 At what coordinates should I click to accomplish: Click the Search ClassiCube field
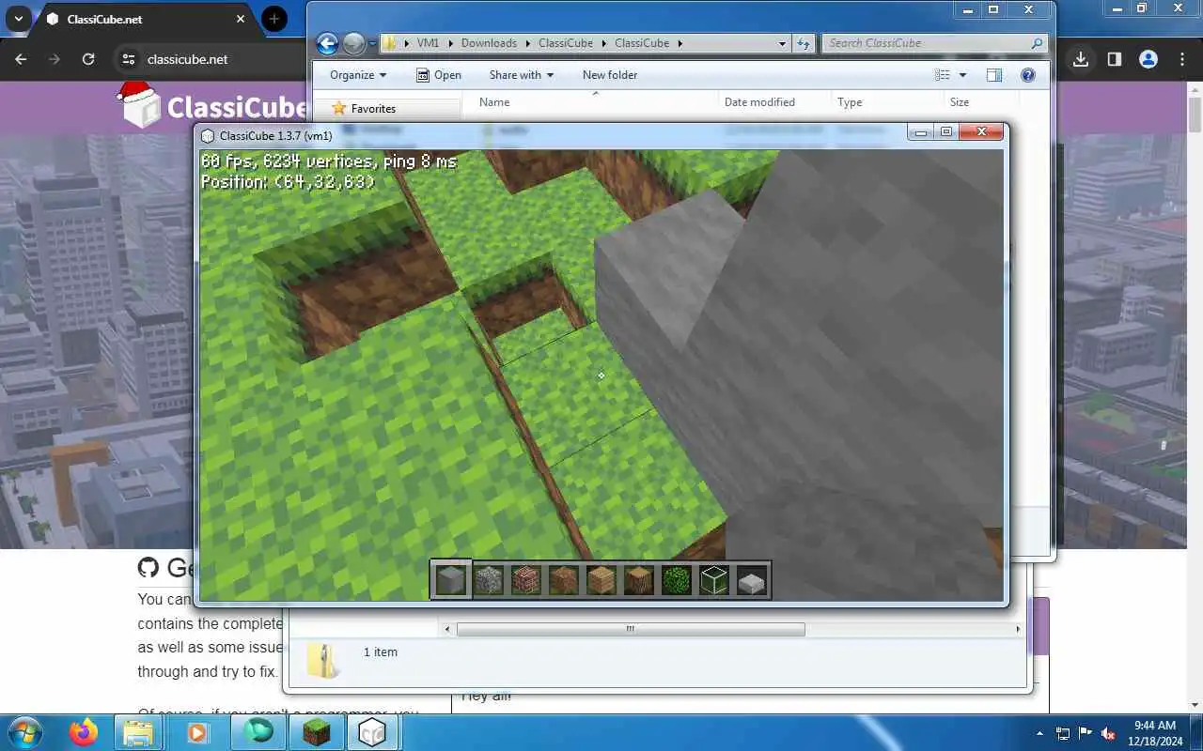pos(935,43)
